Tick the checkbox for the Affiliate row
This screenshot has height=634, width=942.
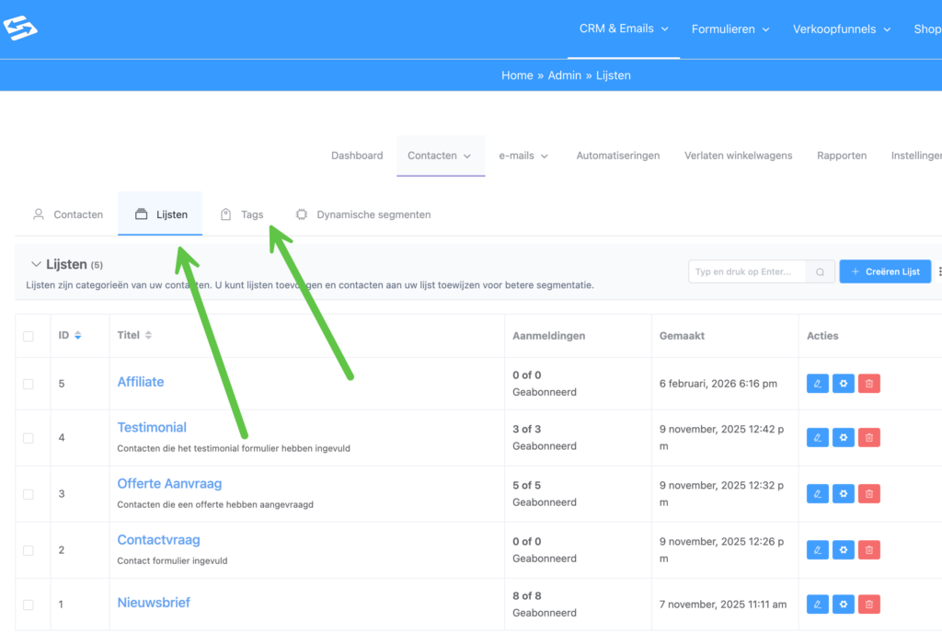coord(29,384)
